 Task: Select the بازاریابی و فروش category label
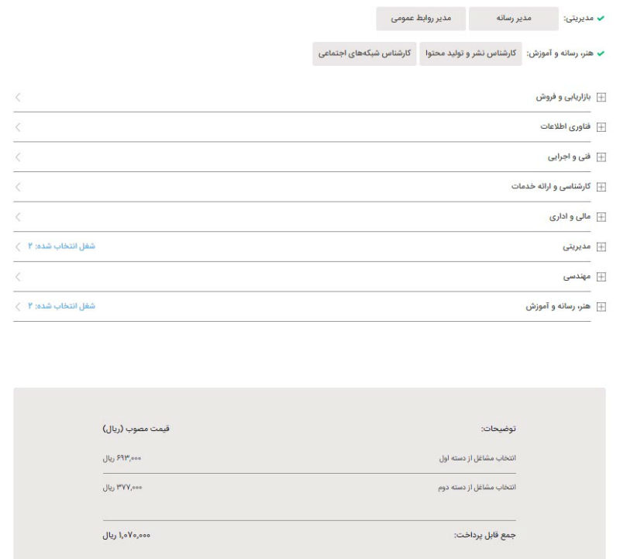point(563,97)
